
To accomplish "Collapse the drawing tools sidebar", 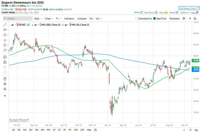I will 5,96.
